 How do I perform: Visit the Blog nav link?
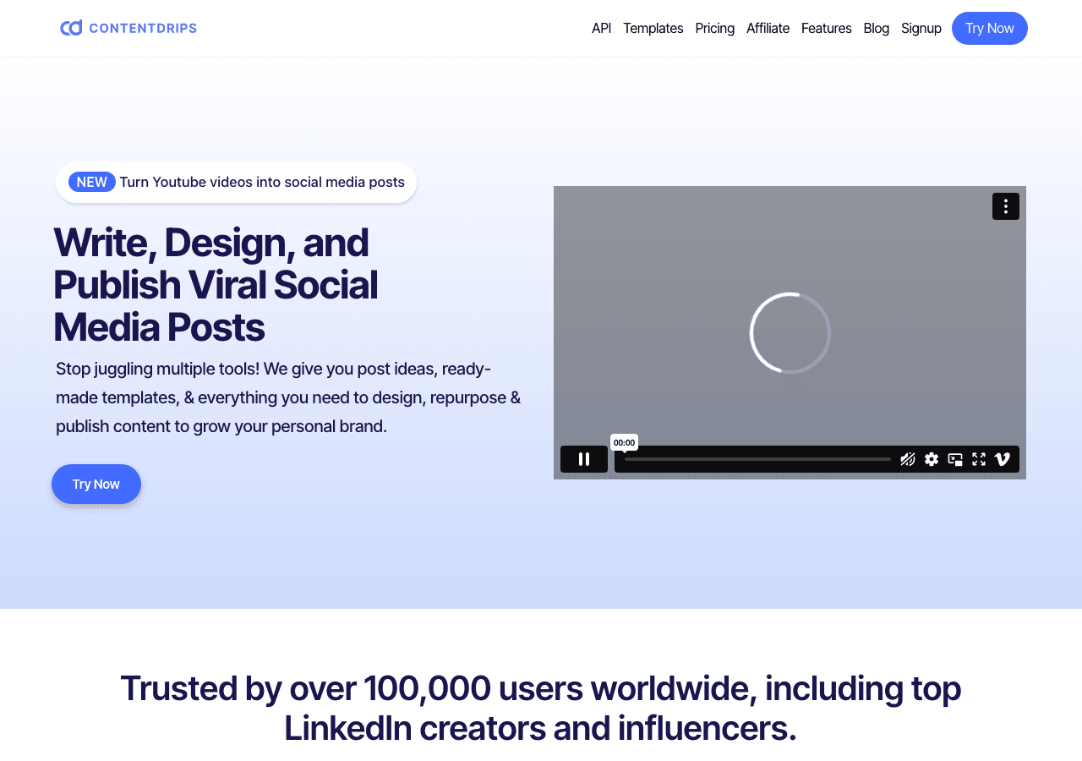click(x=876, y=28)
